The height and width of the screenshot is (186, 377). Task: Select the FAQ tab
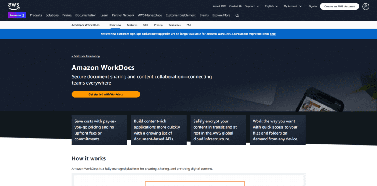coord(189,25)
